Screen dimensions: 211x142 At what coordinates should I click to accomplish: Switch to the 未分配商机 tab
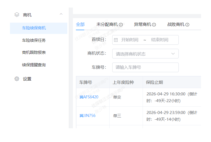107,25
